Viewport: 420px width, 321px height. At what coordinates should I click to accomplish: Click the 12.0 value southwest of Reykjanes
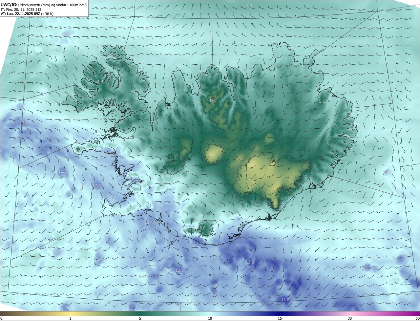pyautogui.click(x=101, y=261)
